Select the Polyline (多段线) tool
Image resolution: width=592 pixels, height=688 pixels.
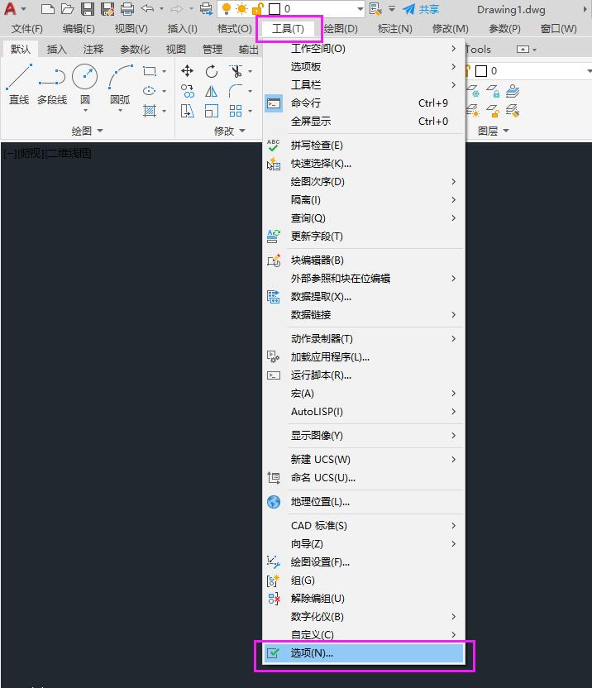coord(52,84)
